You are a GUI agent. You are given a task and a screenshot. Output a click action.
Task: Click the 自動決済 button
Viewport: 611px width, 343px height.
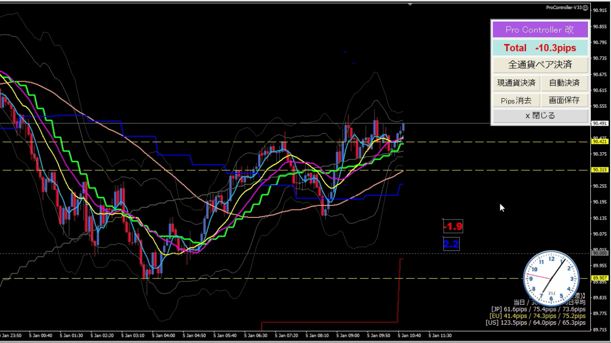point(564,83)
